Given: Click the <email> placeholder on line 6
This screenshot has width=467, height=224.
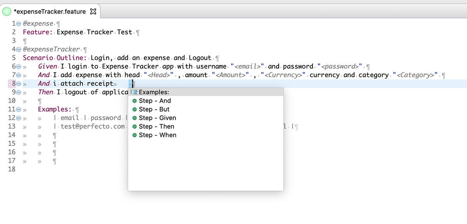Looking at the screenshot, I should coord(248,66).
